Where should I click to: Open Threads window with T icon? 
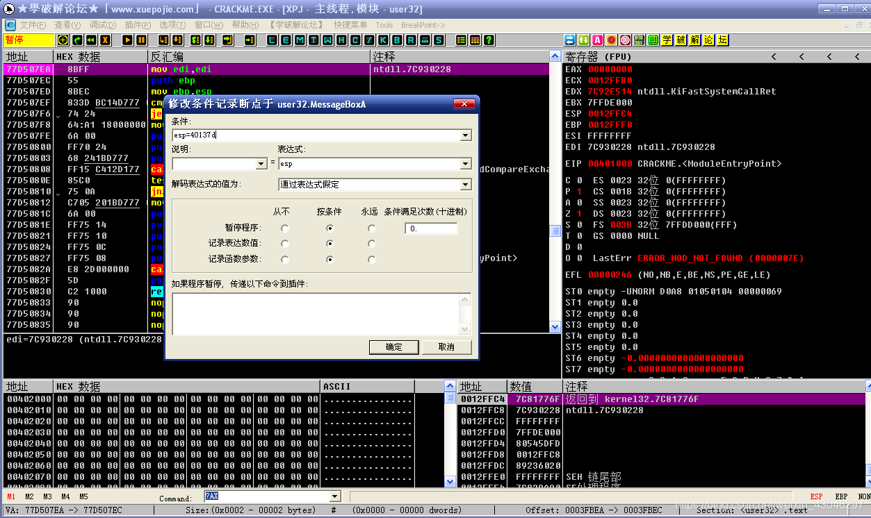click(x=314, y=40)
